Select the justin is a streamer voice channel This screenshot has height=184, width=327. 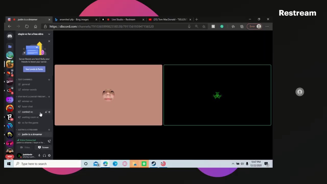(34, 134)
